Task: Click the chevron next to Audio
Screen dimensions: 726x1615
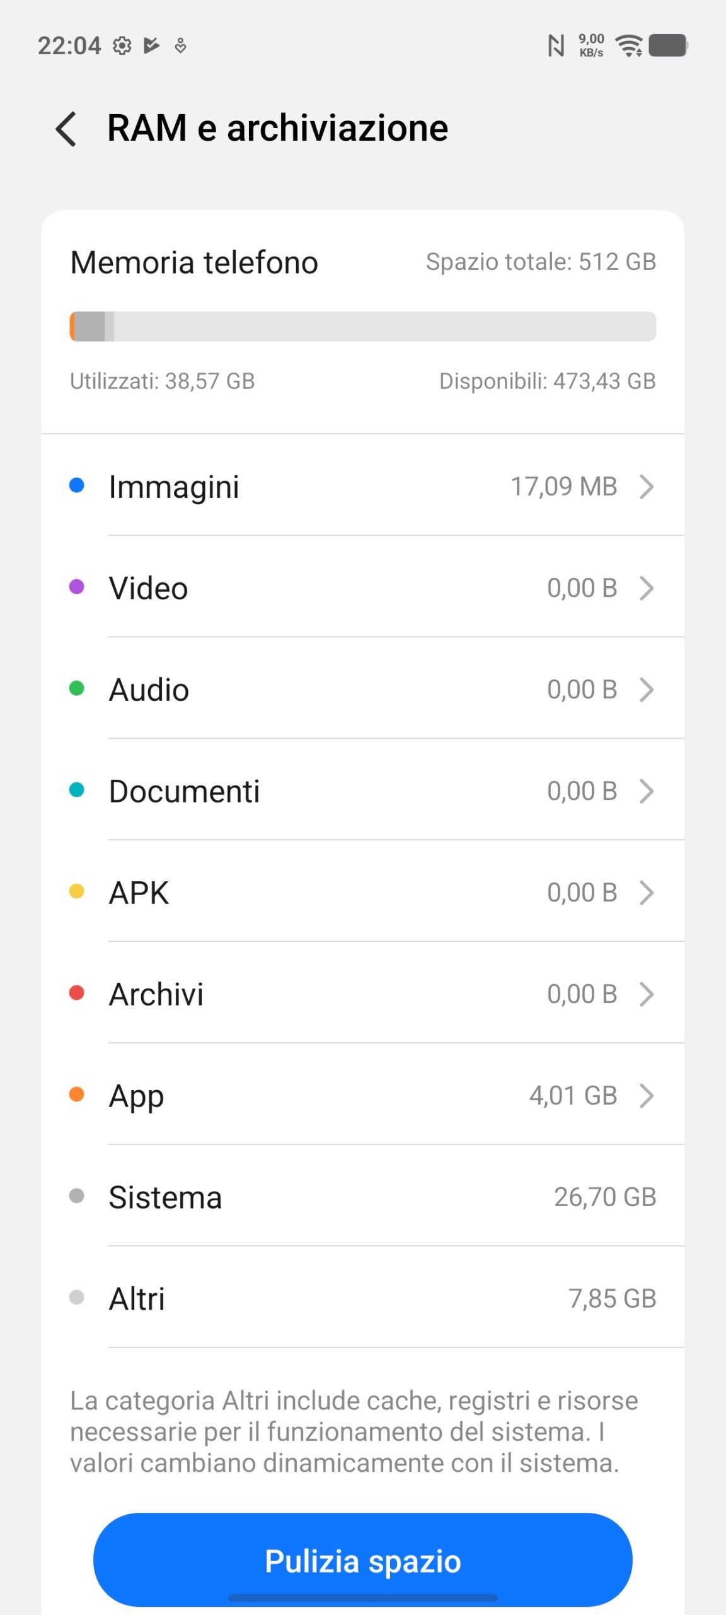Action: 647,690
